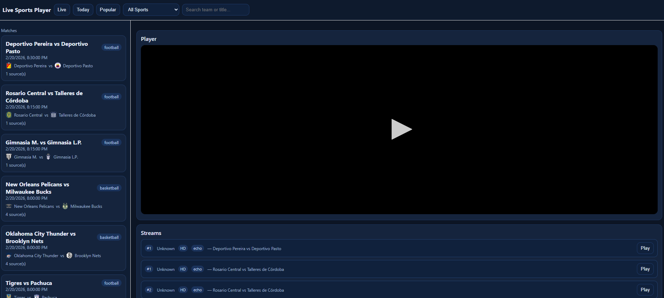
Task: Click the Milwaukee Bucks logo icon
Action: coord(65,206)
